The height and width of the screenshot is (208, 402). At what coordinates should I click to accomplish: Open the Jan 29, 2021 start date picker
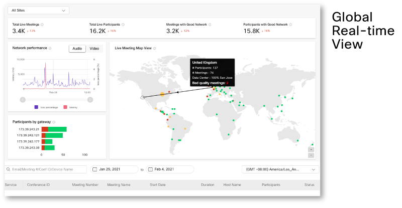click(114, 169)
